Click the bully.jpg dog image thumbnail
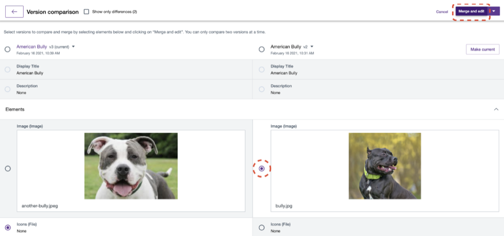Viewport: 504px width, 236px height. (385, 165)
